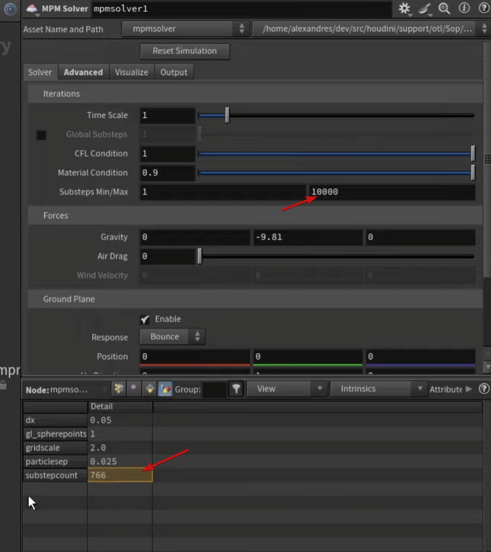Click the magnifier search parameters icon
The height and width of the screenshot is (552, 491).
pos(444,9)
